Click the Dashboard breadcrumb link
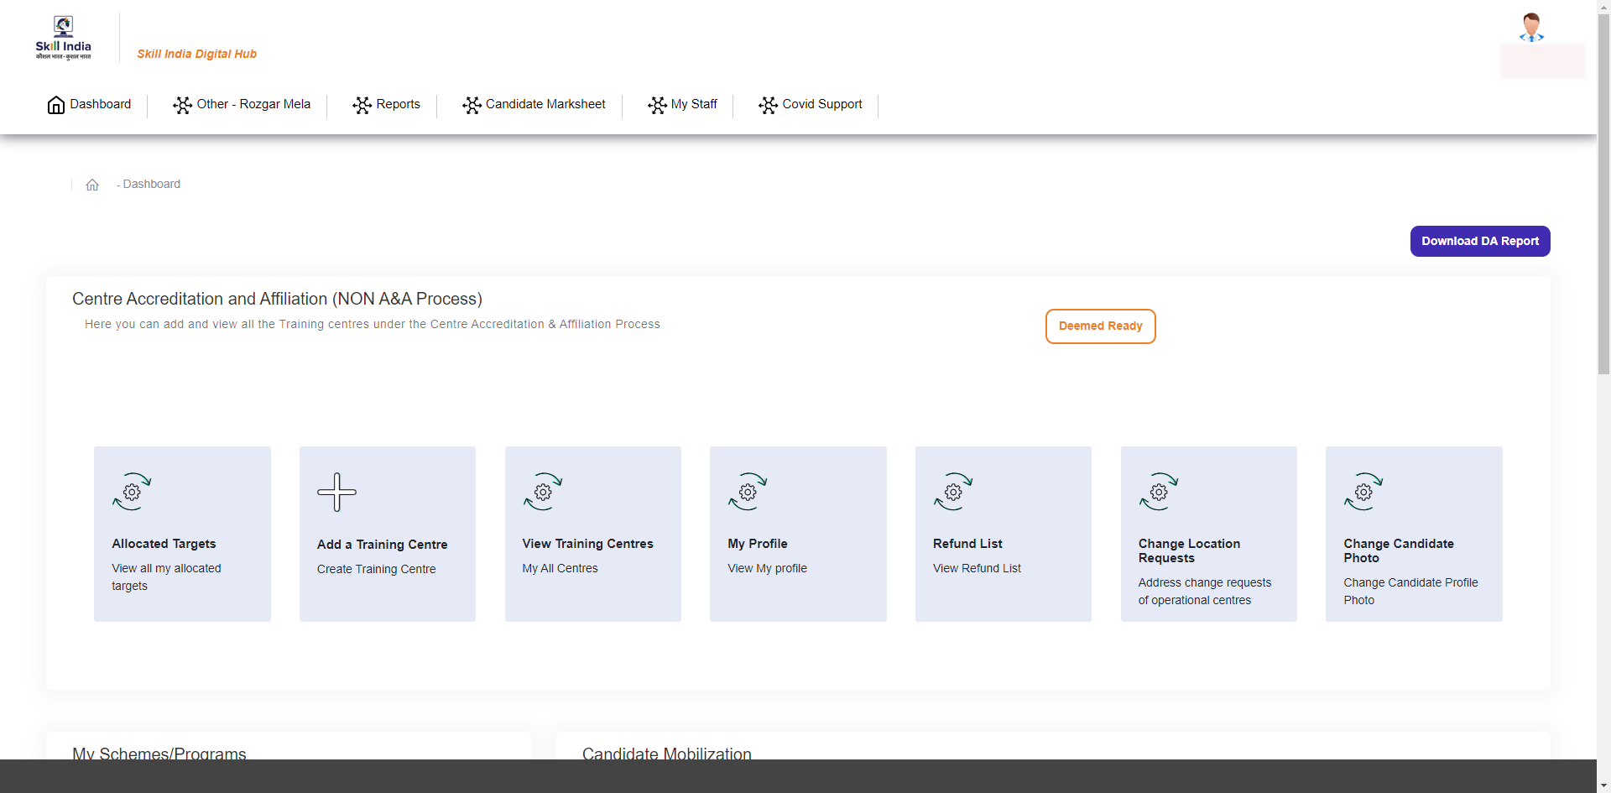The width and height of the screenshot is (1611, 793). (151, 184)
